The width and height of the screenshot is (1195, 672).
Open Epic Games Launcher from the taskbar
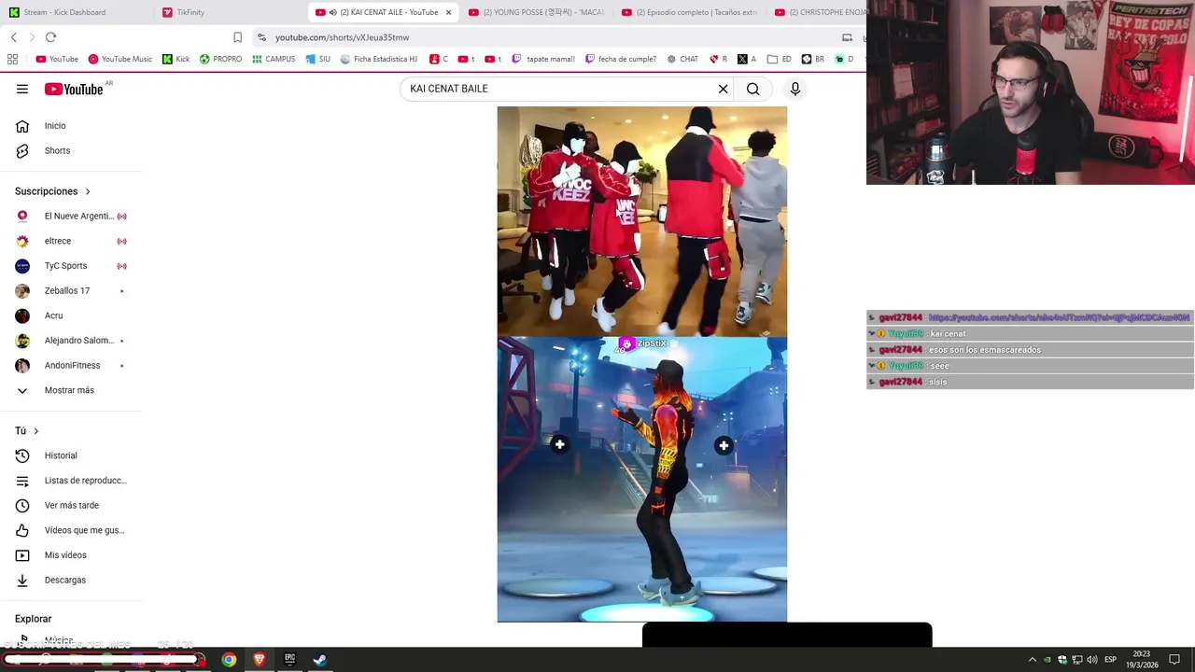click(289, 660)
